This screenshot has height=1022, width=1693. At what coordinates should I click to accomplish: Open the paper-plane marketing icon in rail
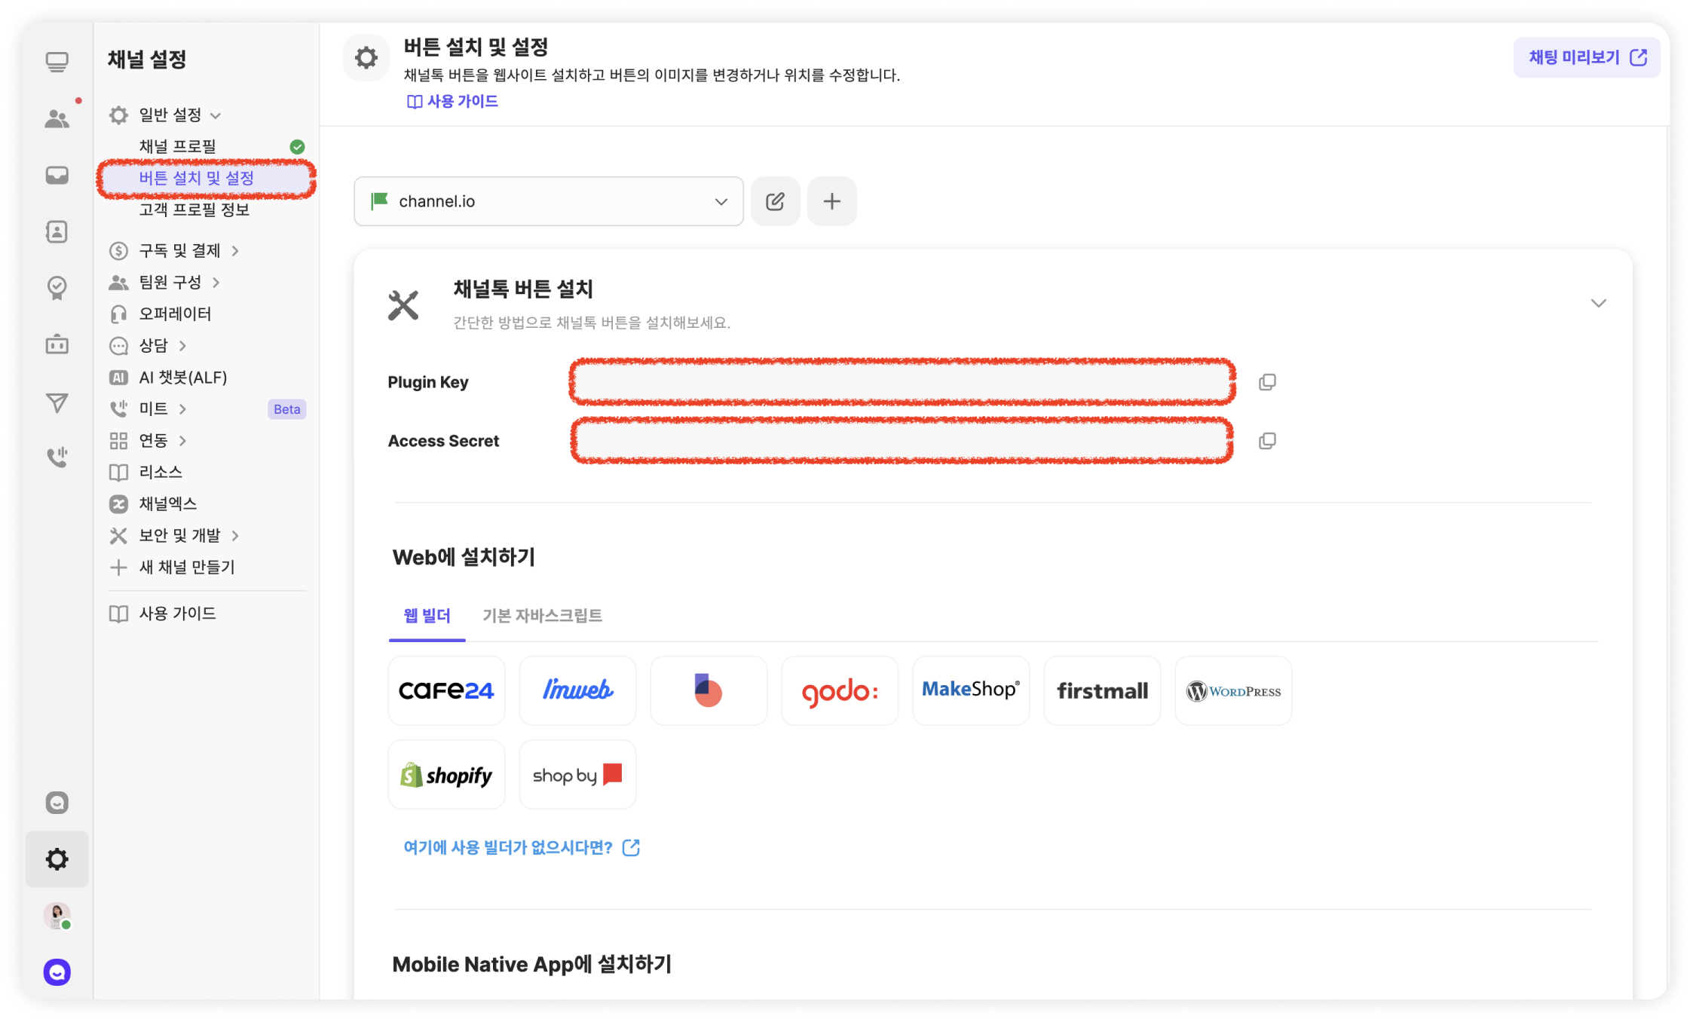click(57, 402)
